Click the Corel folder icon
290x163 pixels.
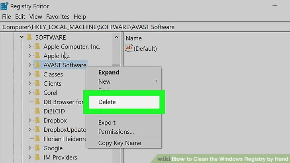(x=37, y=92)
